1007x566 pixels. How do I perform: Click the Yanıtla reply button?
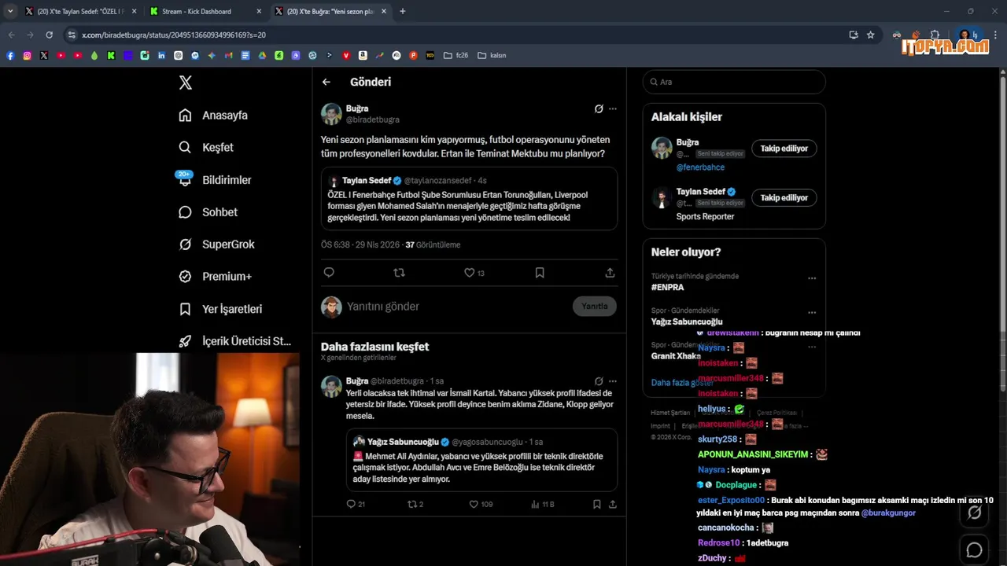click(x=595, y=307)
